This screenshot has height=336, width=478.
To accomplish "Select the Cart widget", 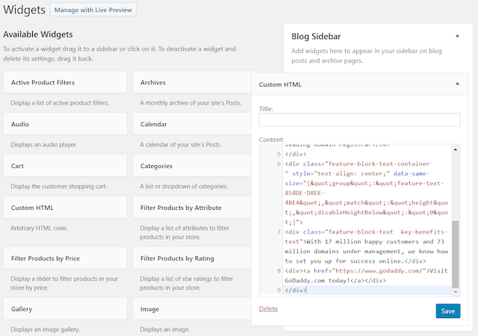I will click(x=65, y=166).
